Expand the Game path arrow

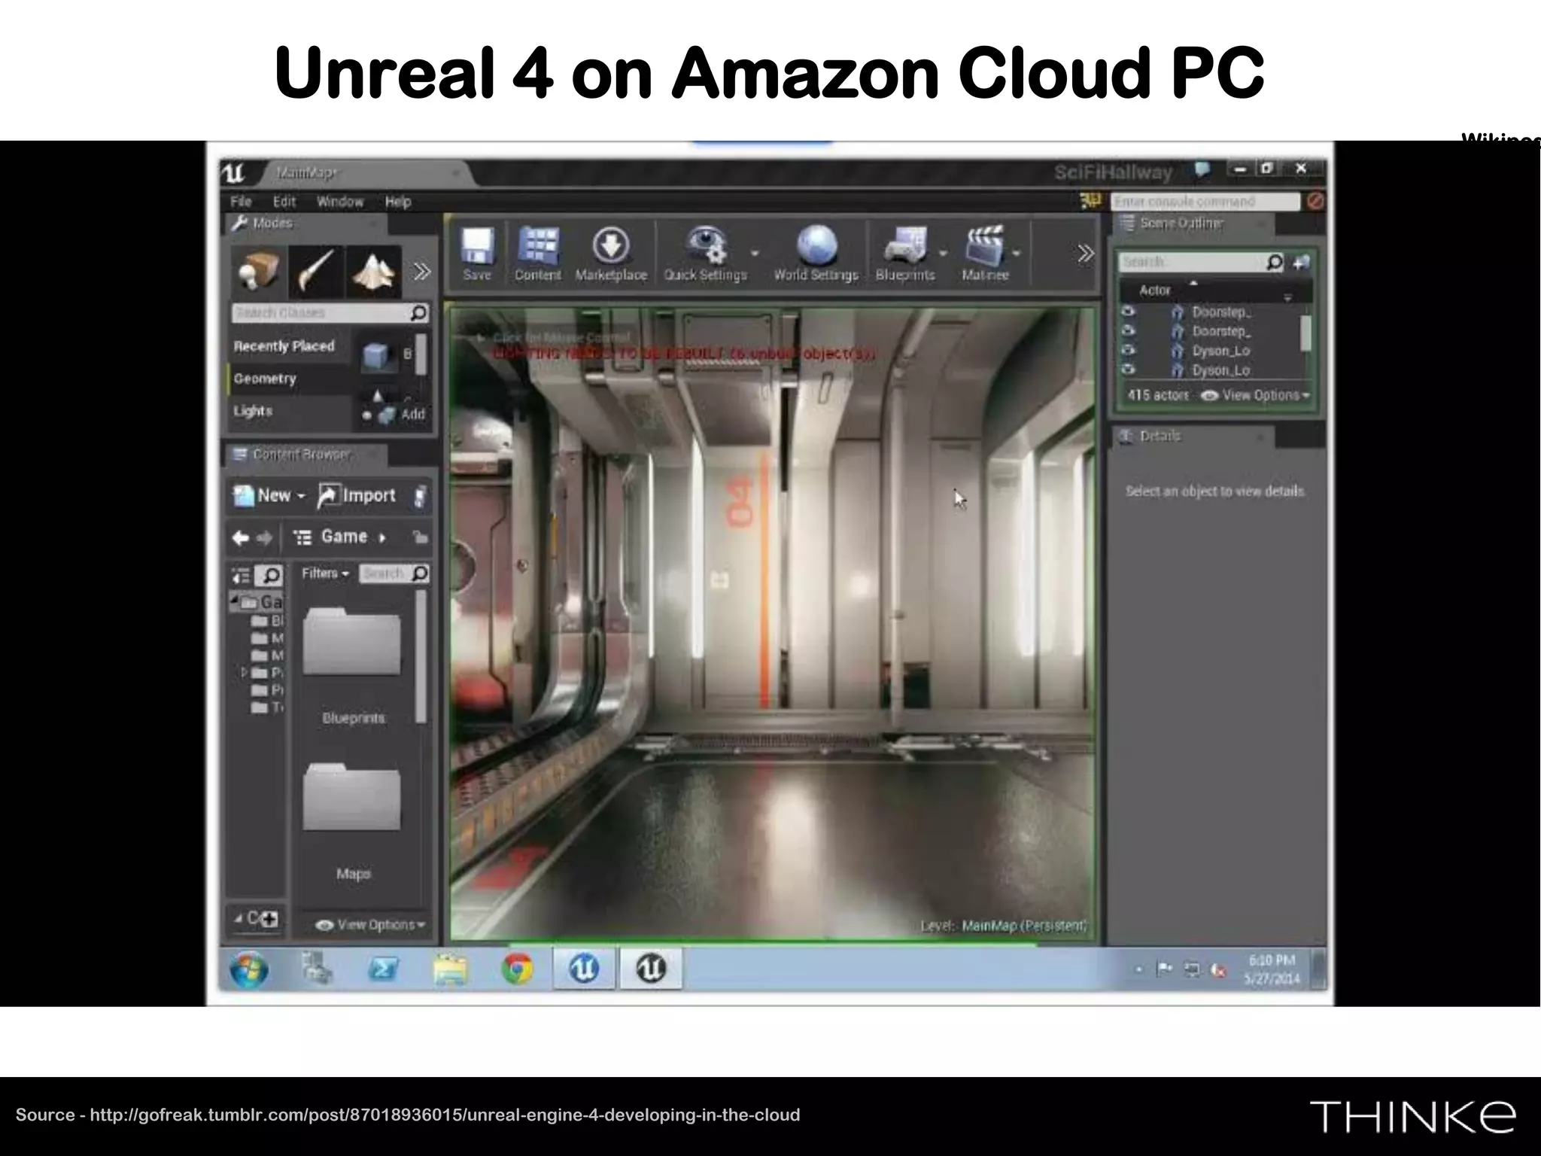tap(382, 537)
